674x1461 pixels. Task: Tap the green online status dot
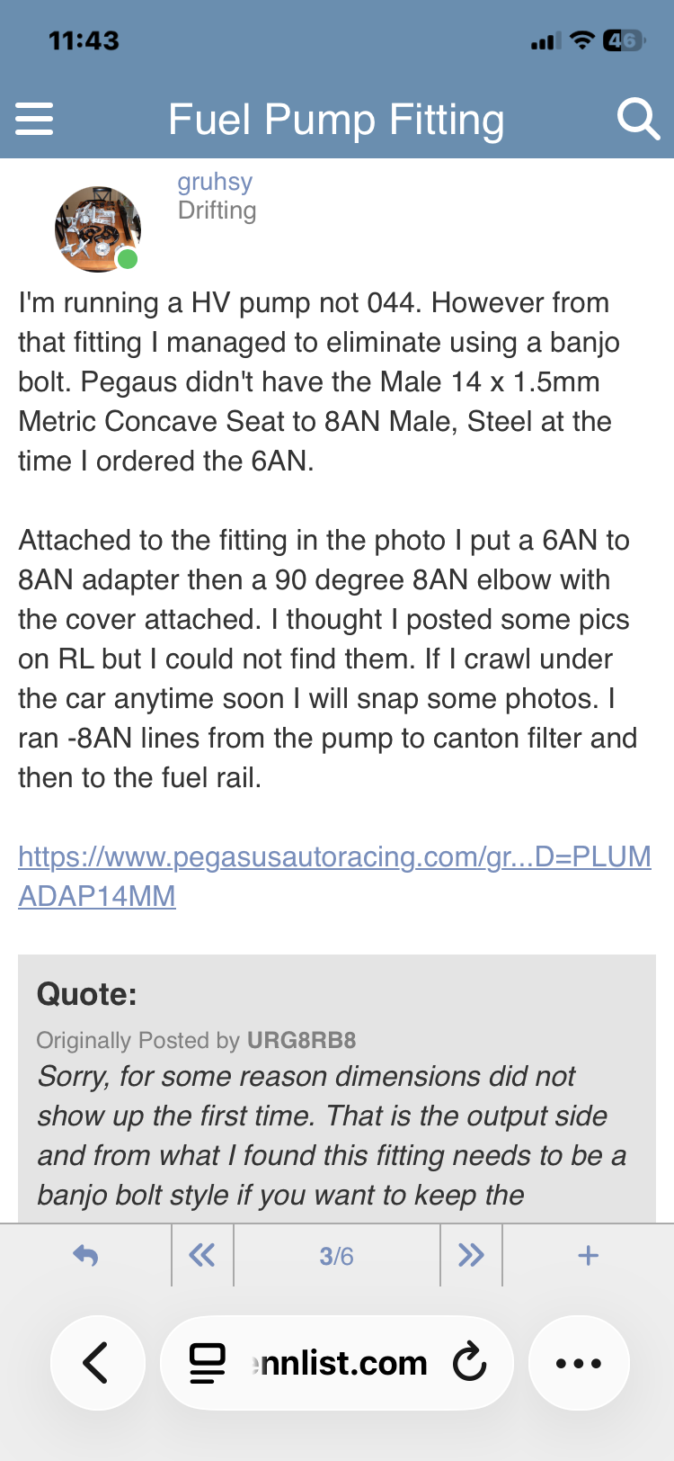[x=128, y=260]
